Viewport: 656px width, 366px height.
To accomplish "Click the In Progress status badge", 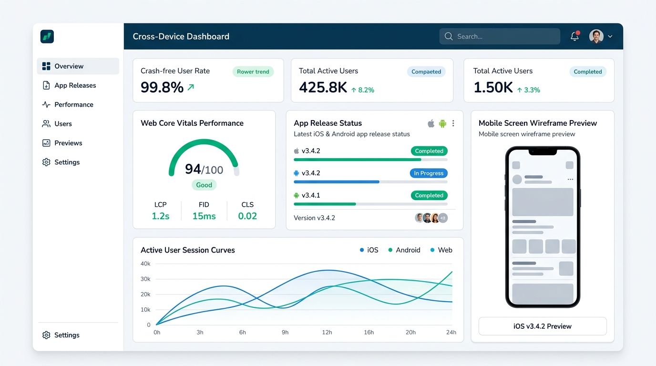I will [x=429, y=173].
